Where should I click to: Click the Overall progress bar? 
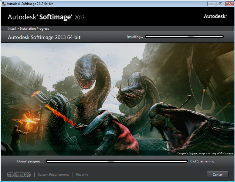point(116,162)
